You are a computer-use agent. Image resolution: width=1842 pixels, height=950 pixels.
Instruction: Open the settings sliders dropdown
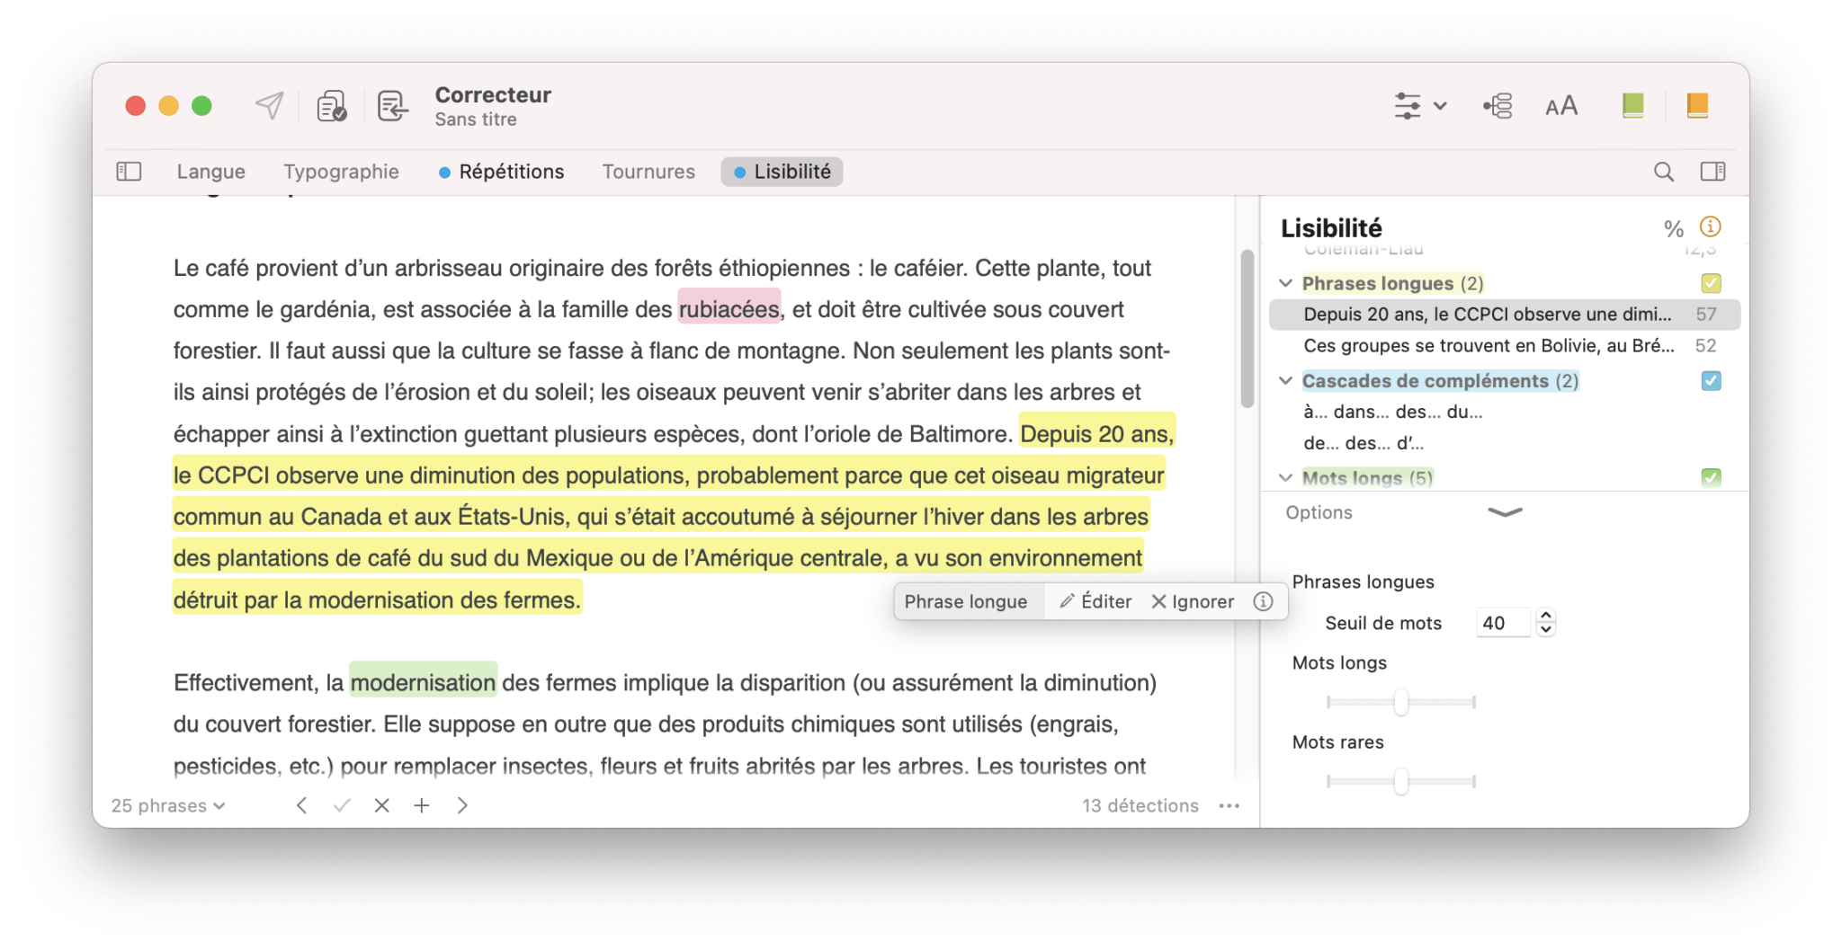pyautogui.click(x=1420, y=105)
